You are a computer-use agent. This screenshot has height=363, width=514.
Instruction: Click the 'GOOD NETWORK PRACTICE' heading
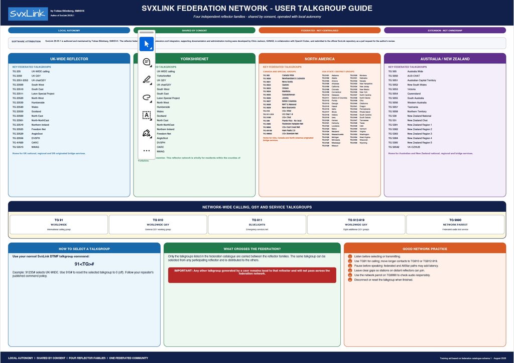(425, 249)
